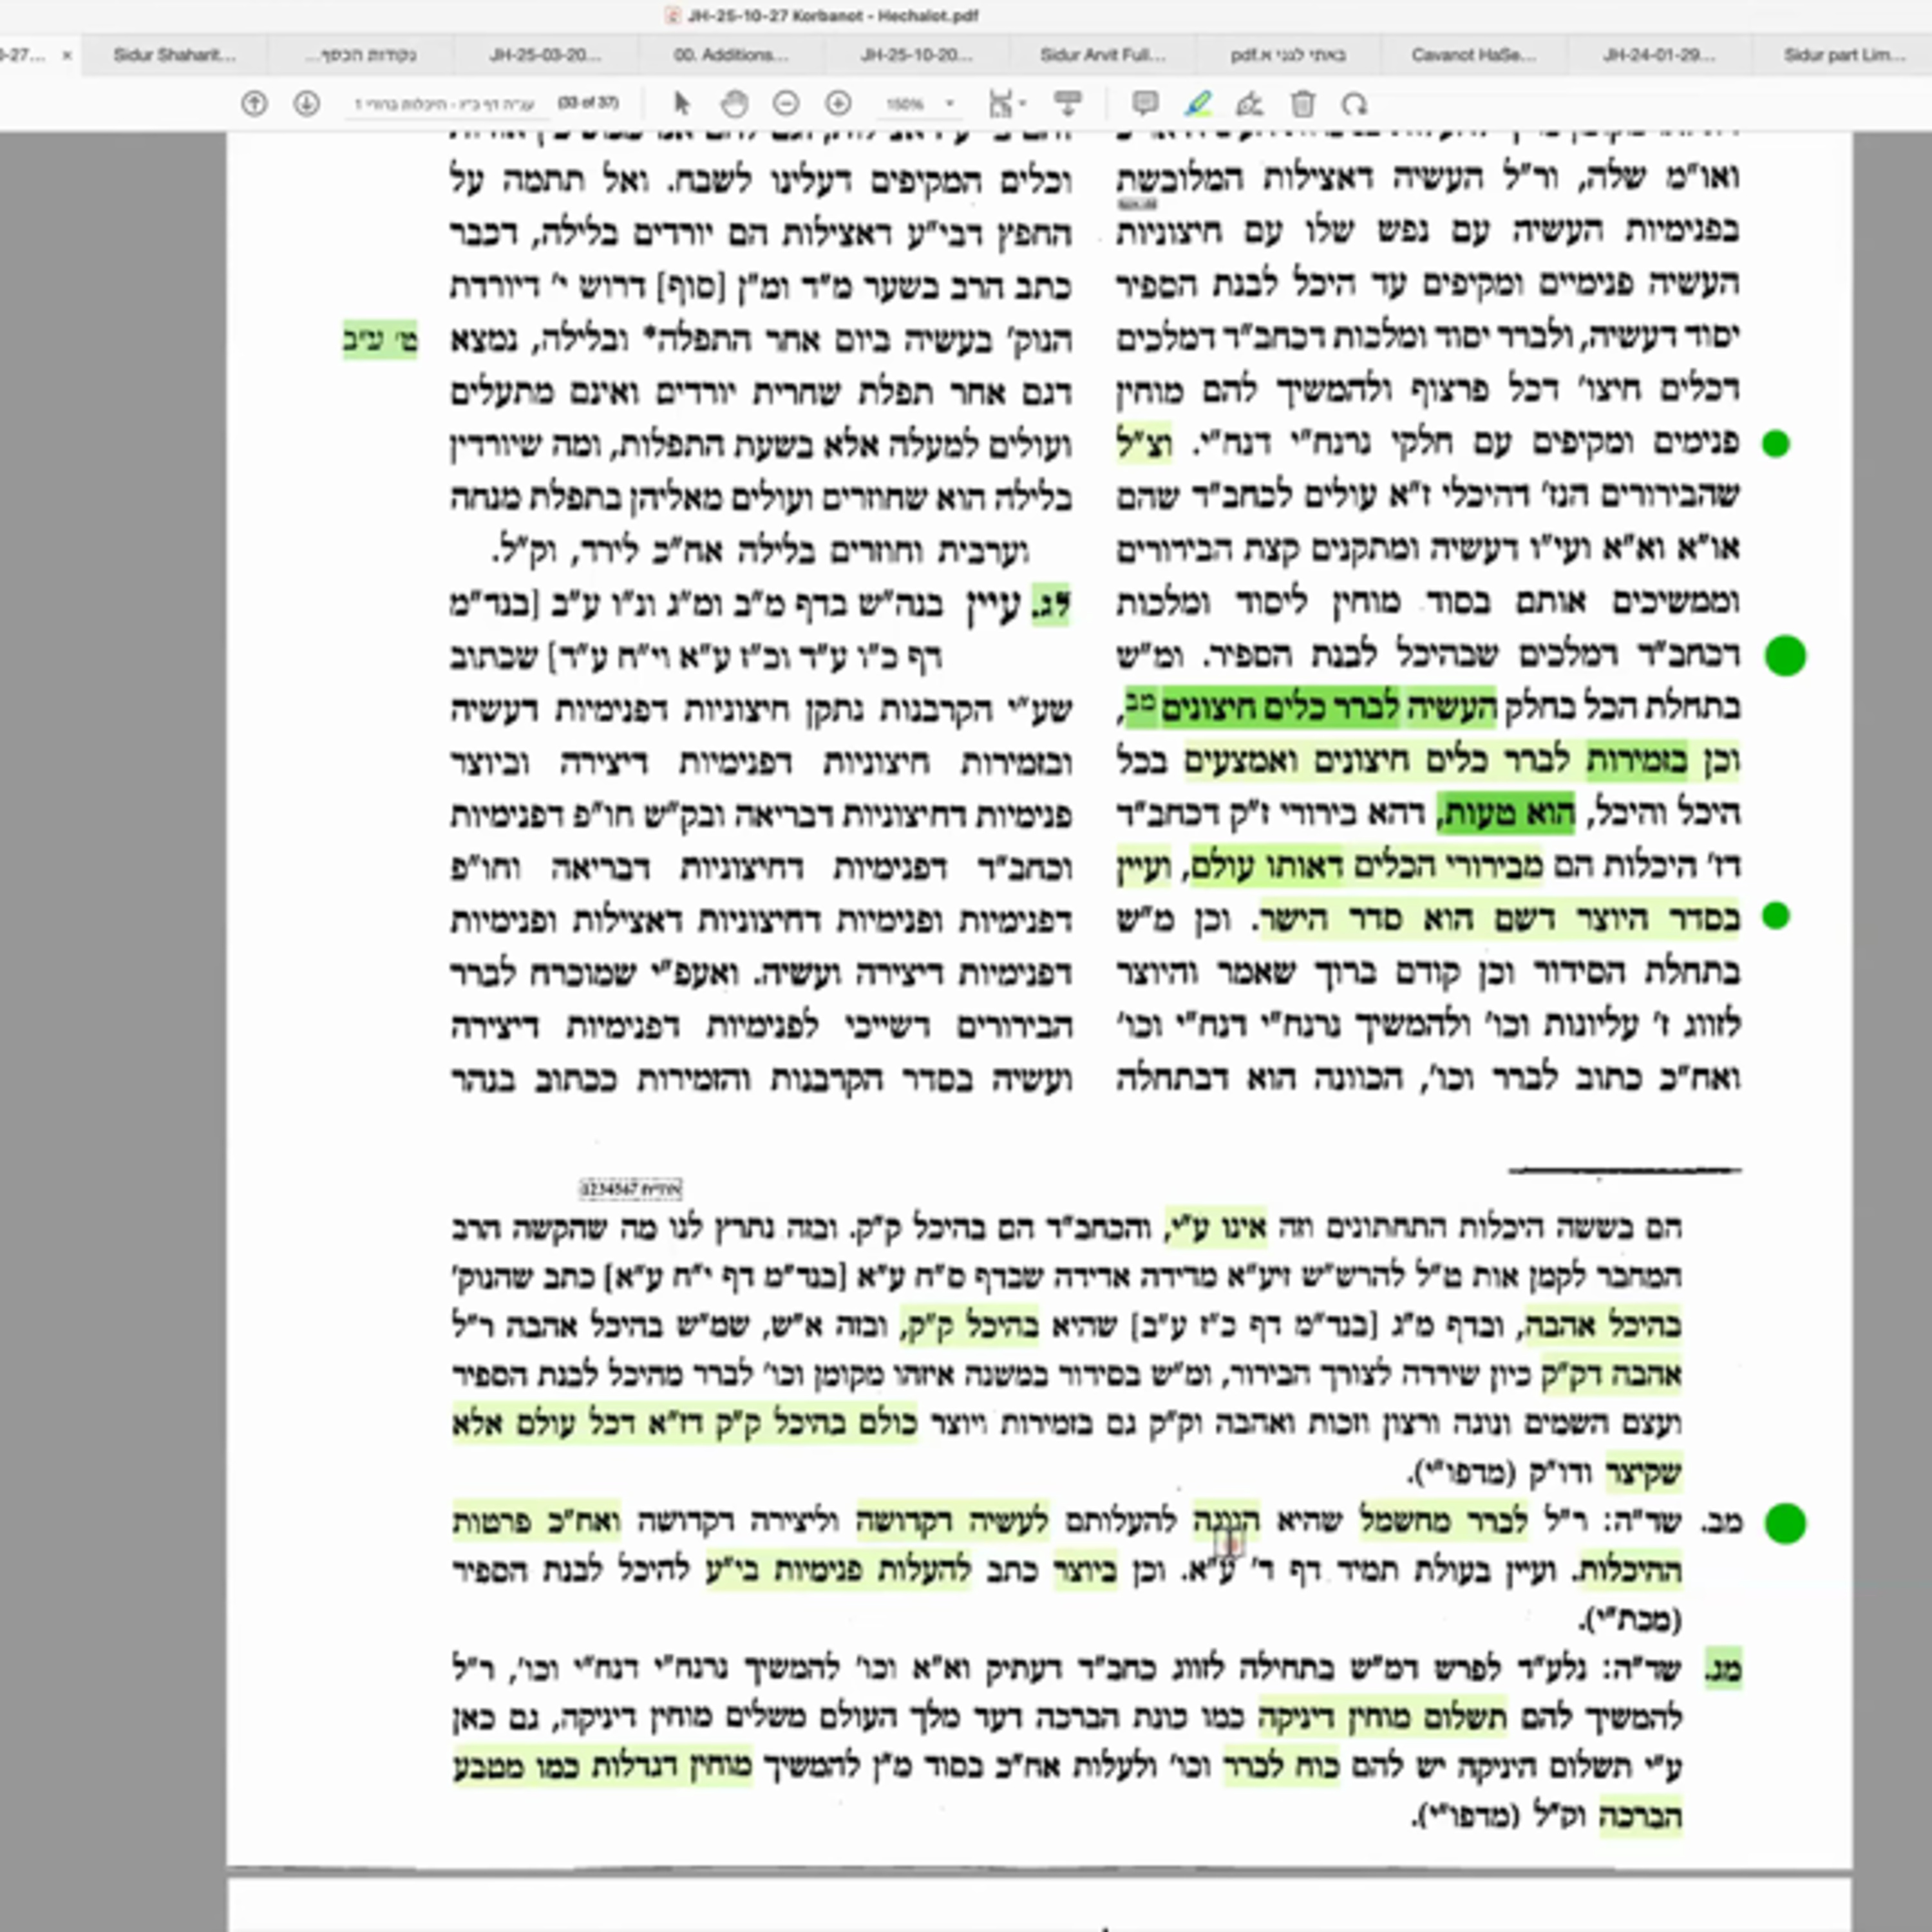Toggle off the active Highlighter tool
Viewport: 1932px width, 1932px height.
(x=1199, y=103)
